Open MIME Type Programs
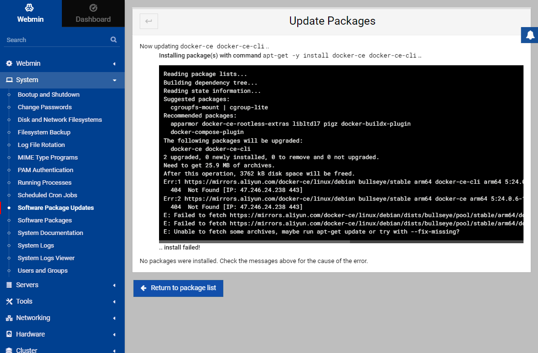Screen dimensions: 538x353 pyautogui.click(x=48, y=157)
